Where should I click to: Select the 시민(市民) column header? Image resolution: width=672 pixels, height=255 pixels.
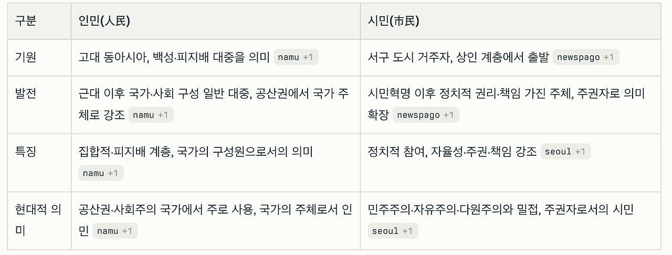[x=394, y=21]
